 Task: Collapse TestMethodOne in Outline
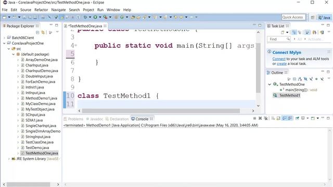click(270, 84)
